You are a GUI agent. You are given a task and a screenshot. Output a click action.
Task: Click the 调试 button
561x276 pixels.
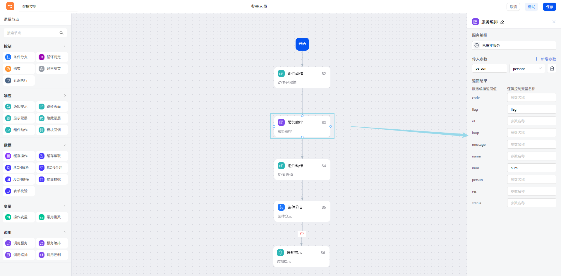point(531,7)
